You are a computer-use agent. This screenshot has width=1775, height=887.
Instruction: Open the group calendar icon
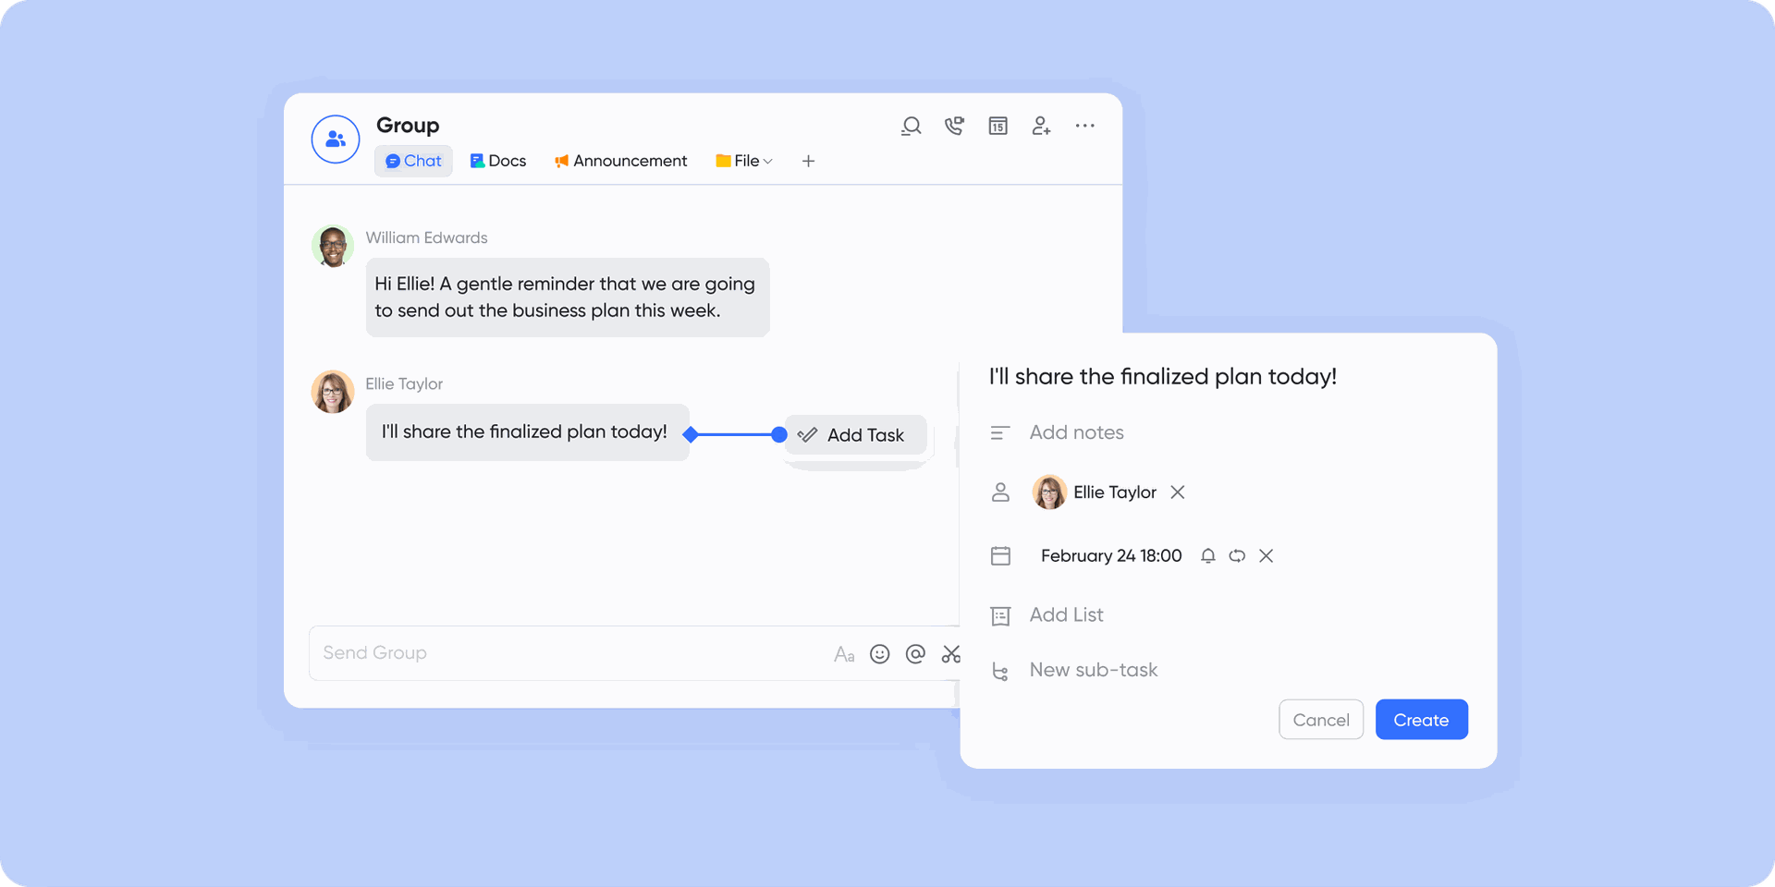tap(998, 126)
